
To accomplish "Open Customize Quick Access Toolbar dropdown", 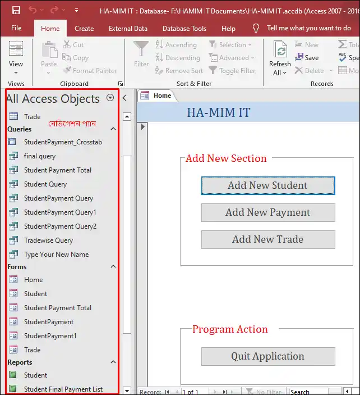I will pyautogui.click(x=76, y=10).
